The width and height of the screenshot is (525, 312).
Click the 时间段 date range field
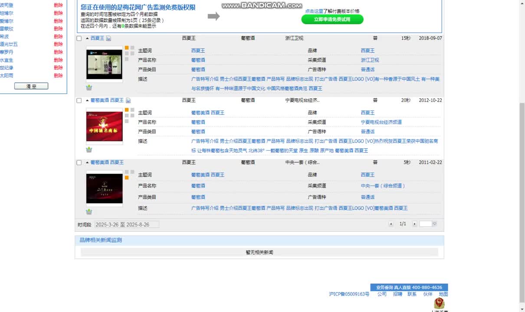coord(126,224)
